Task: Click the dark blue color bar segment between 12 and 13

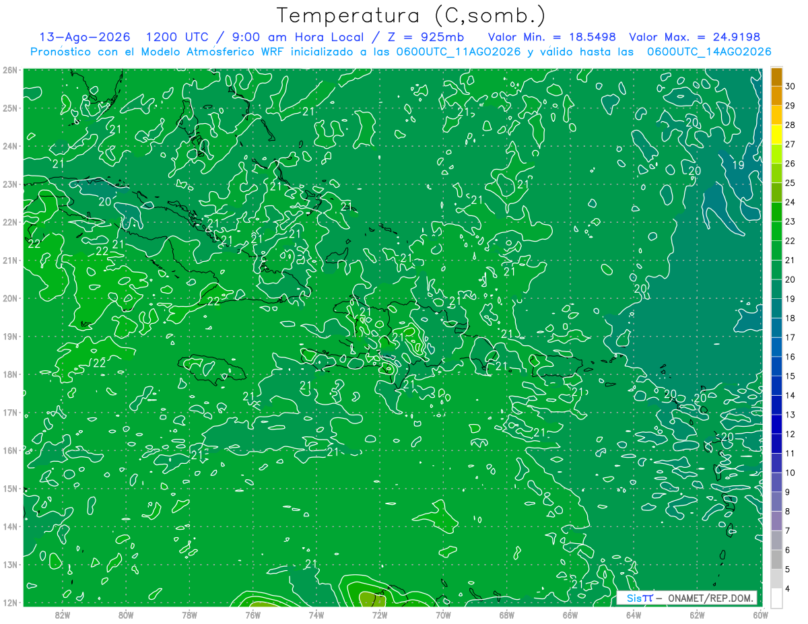Action: tap(776, 424)
